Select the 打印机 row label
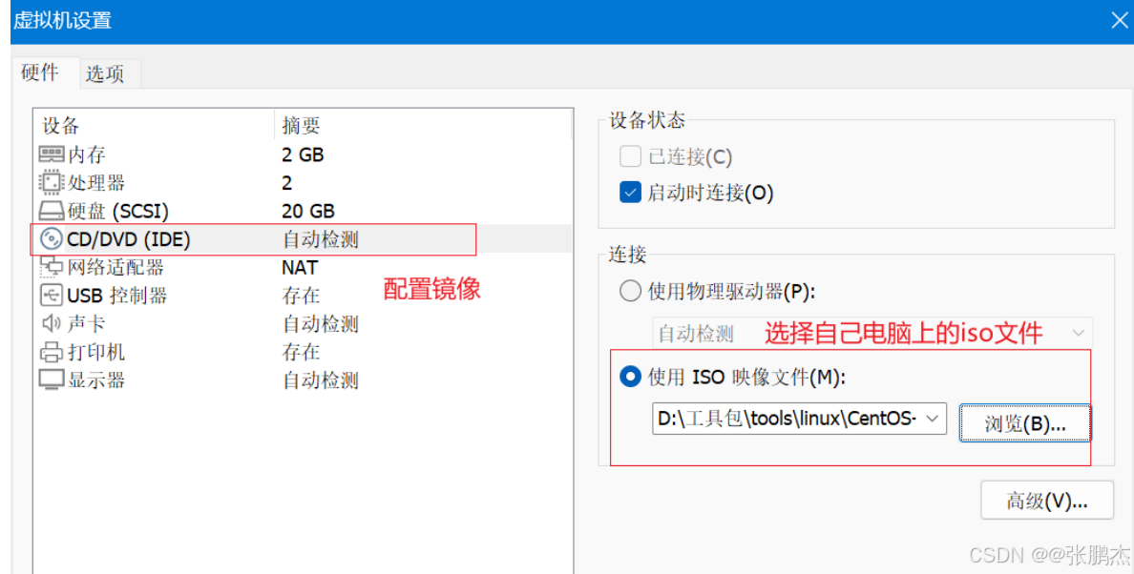Image resolution: width=1134 pixels, height=574 pixels. click(96, 352)
